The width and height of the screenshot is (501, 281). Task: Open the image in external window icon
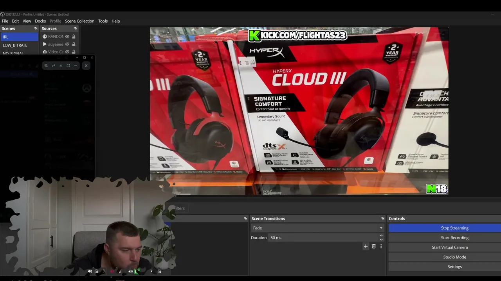68,66
